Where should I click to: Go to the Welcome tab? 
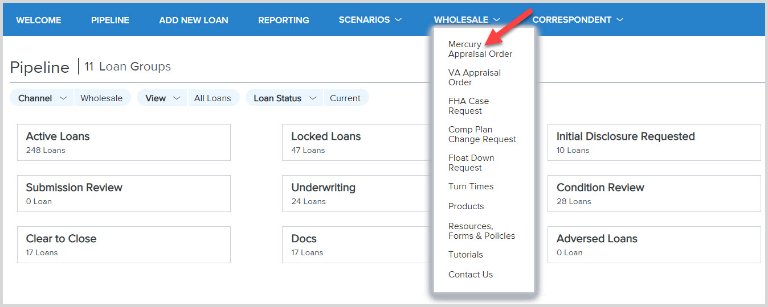pos(39,20)
